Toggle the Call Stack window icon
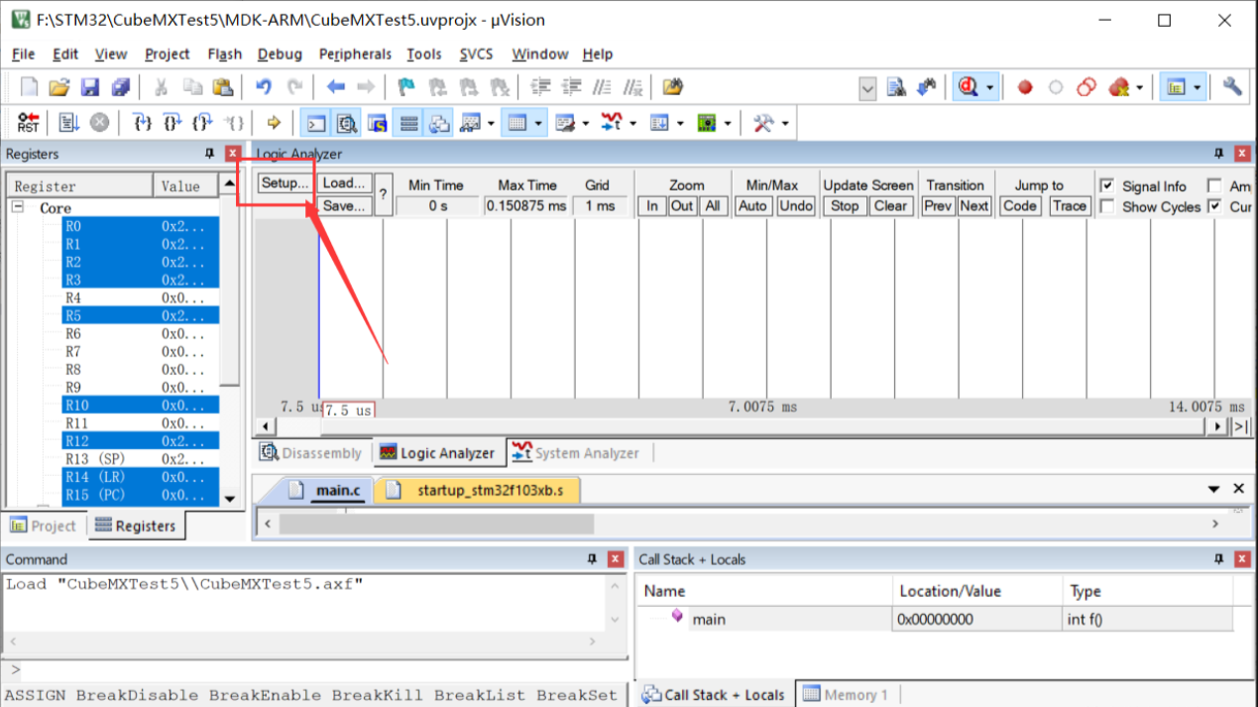The image size is (1258, 707). coord(439,123)
